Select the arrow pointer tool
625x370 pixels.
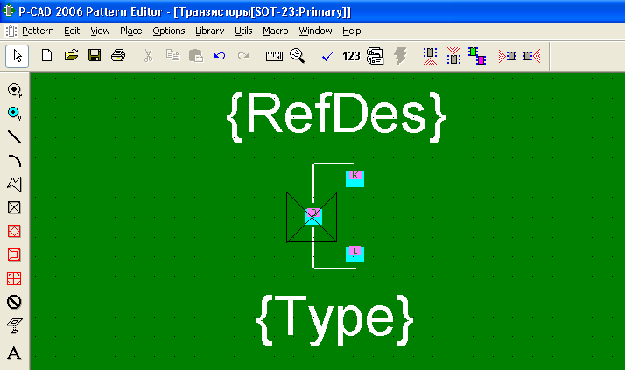pyautogui.click(x=17, y=56)
